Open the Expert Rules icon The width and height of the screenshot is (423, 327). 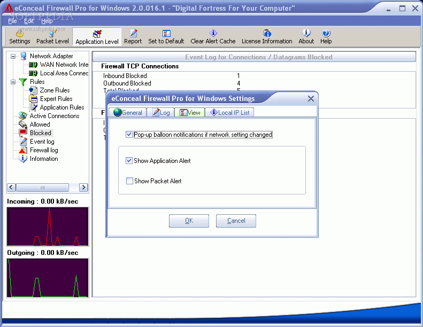pos(33,99)
